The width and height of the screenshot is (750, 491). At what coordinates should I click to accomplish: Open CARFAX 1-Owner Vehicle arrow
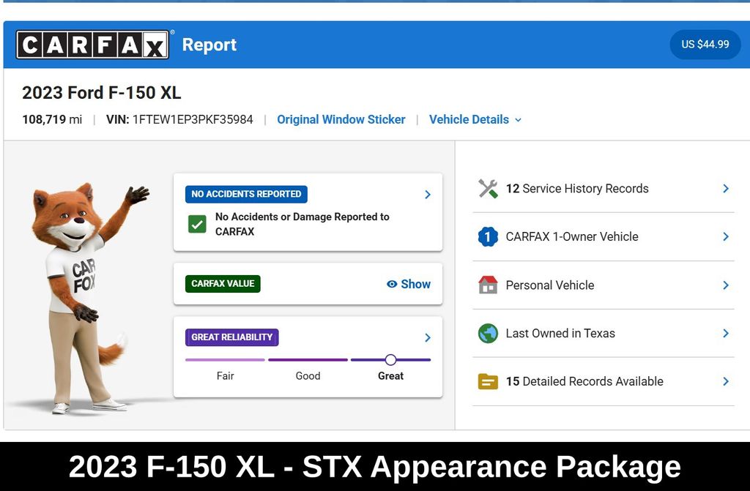(x=726, y=236)
